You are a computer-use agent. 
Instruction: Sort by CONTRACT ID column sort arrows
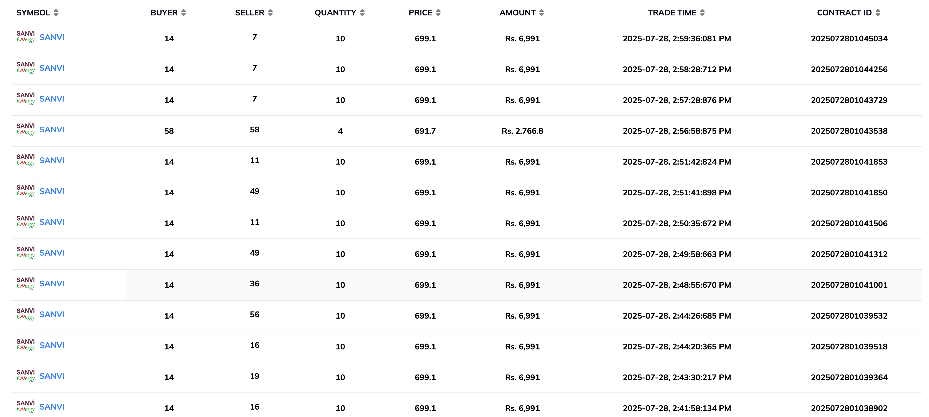878,13
